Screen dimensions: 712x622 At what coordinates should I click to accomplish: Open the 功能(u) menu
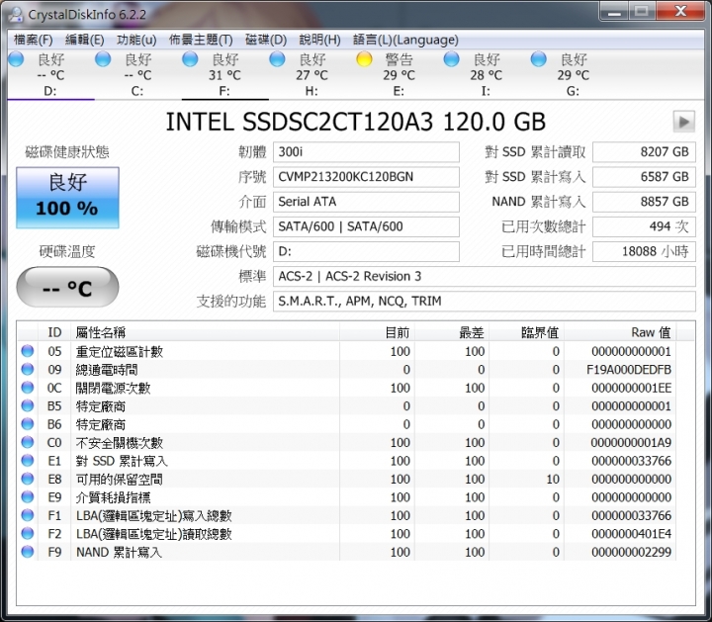coord(136,40)
